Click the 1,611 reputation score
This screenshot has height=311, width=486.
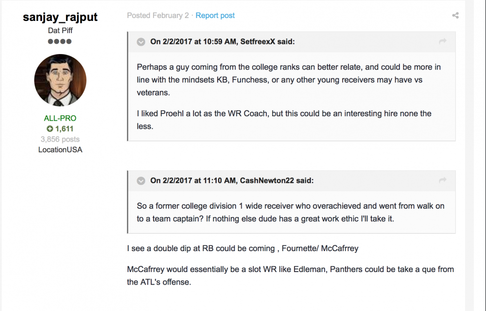coord(64,129)
